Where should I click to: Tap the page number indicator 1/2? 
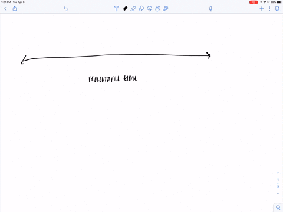pyautogui.click(x=278, y=183)
